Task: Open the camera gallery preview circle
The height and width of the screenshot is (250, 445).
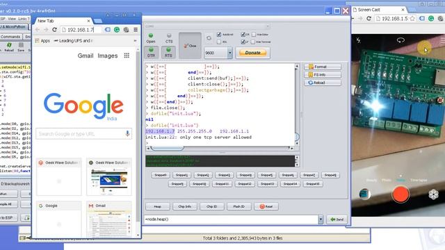Action: tap(364, 194)
